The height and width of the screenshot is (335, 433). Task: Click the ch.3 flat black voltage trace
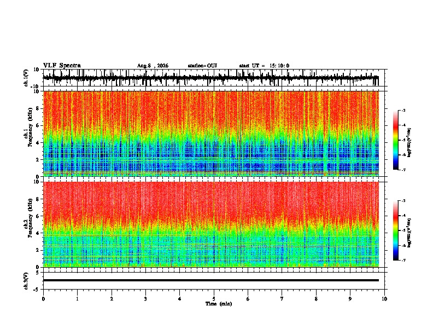(x=211, y=280)
